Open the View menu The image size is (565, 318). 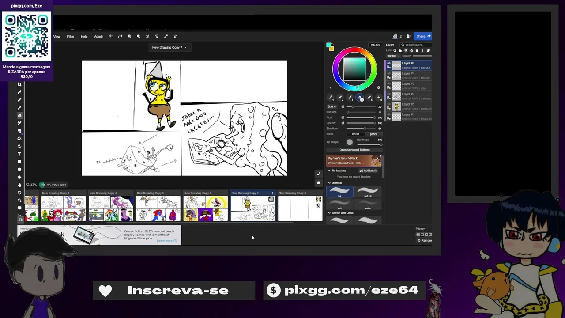56,36
